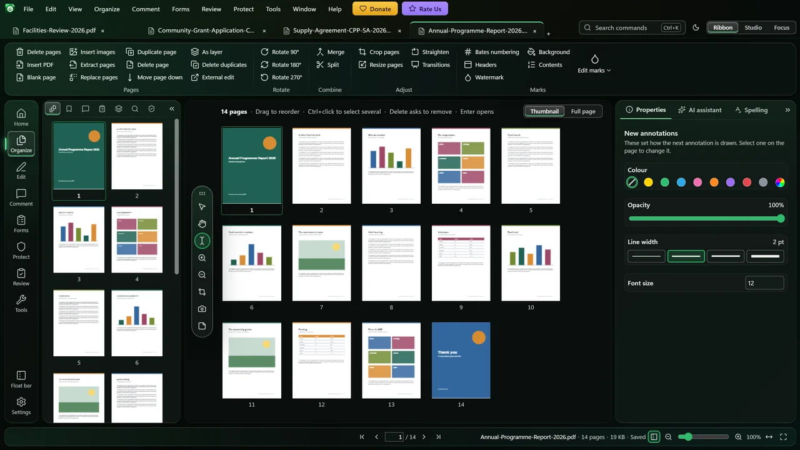800x450 pixels.
Task: Click Delete duplicates in the ribbon
Action: [218, 65]
